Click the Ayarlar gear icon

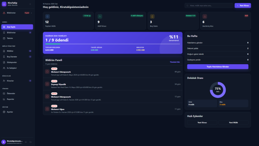coord(4,112)
